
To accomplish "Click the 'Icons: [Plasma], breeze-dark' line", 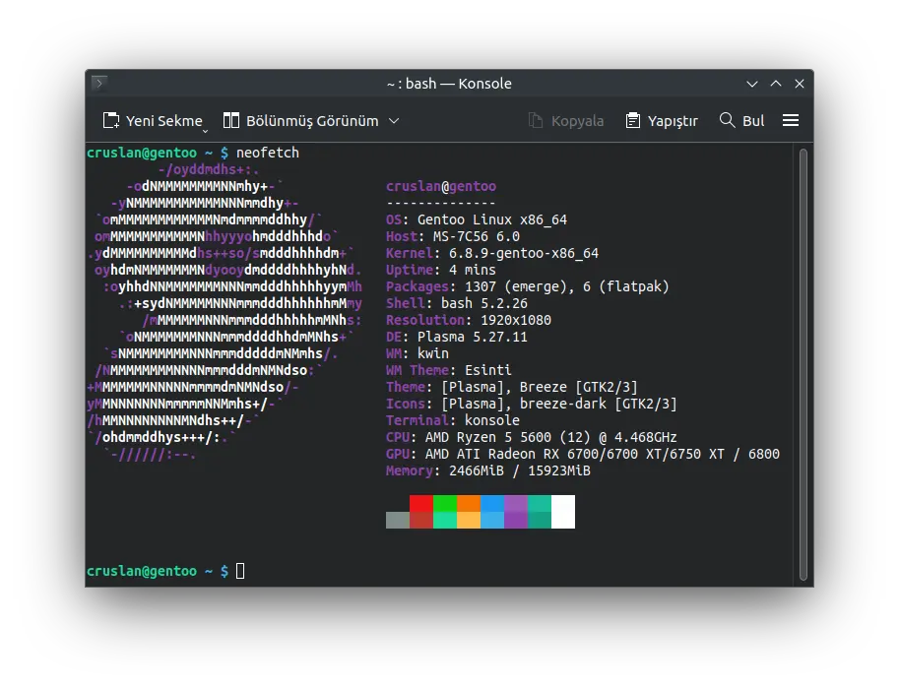I will (x=532, y=404).
